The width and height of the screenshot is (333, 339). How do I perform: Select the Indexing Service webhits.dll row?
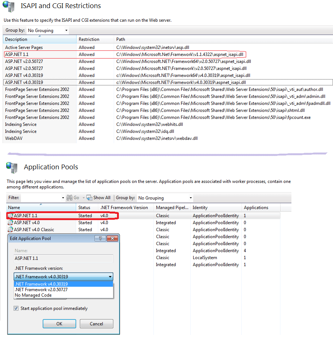point(168,124)
